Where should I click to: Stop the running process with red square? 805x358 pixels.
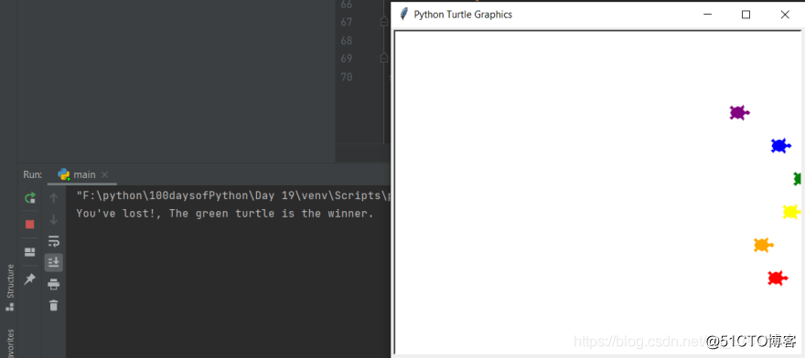pos(30,224)
